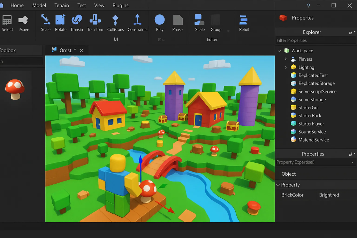Select the Rotate tool
The image size is (357, 238).
point(61,23)
